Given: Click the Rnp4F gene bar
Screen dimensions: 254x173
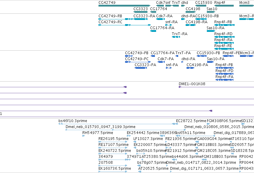Looking at the screenshot, I should 224,6.
